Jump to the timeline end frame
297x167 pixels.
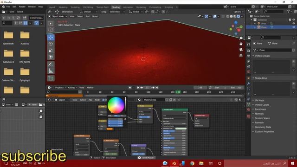(x=157, y=88)
